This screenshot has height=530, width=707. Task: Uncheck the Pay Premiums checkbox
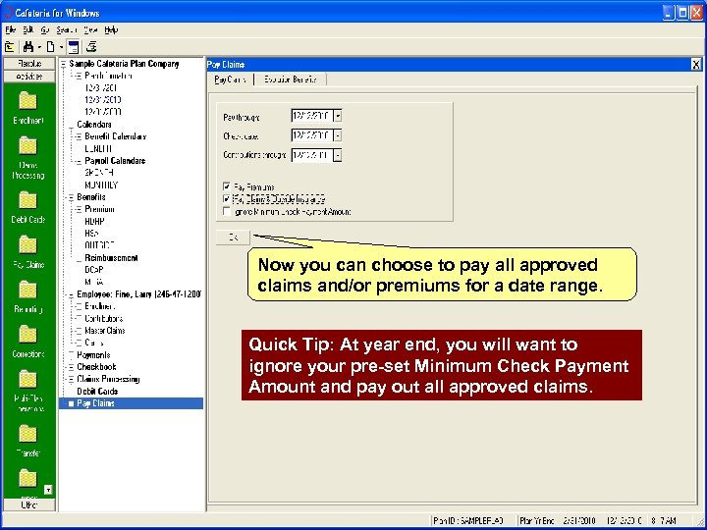(227, 186)
